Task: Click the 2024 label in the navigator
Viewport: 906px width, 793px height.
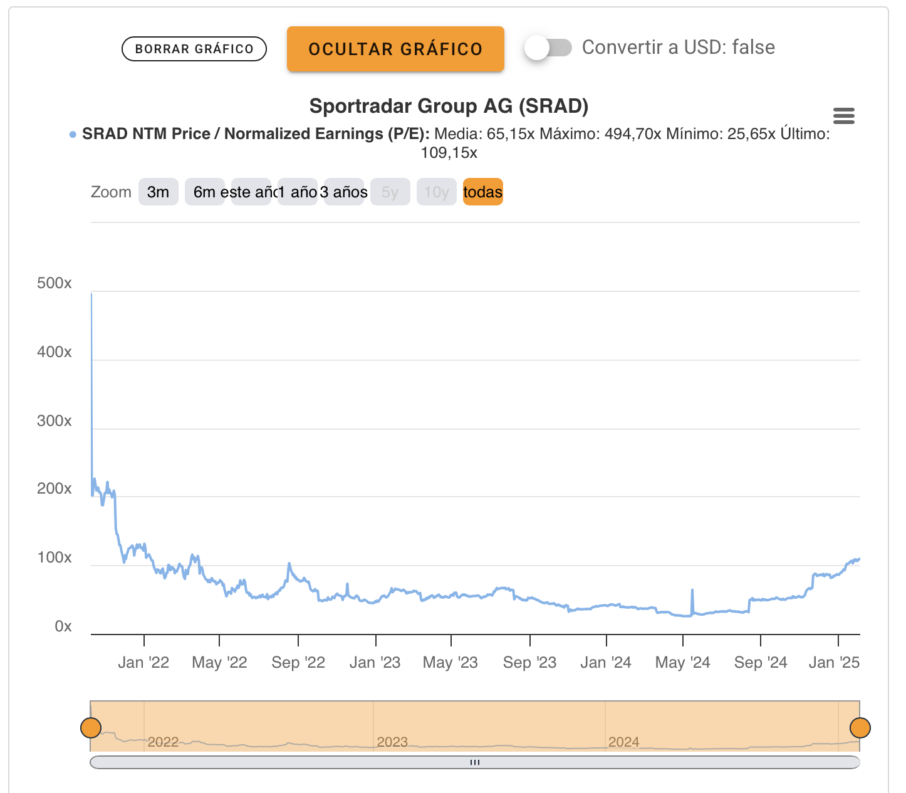Action: click(x=624, y=742)
